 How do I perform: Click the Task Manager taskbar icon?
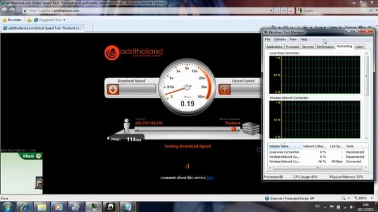click(x=93, y=207)
